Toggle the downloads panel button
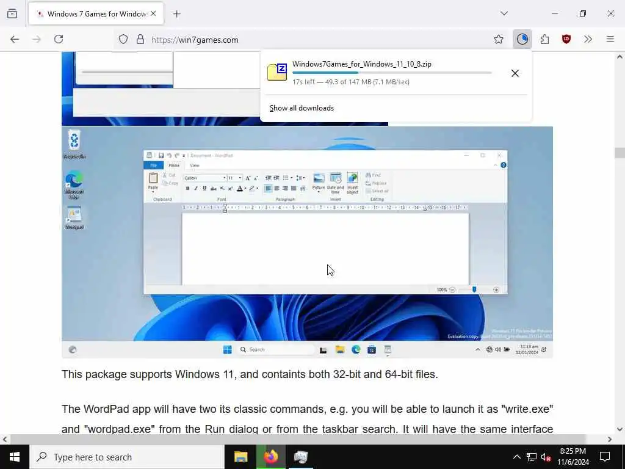Screen dimensions: 625x469 522,39
